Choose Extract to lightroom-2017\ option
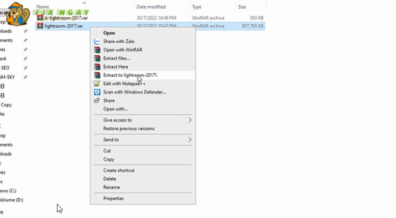 click(130, 75)
